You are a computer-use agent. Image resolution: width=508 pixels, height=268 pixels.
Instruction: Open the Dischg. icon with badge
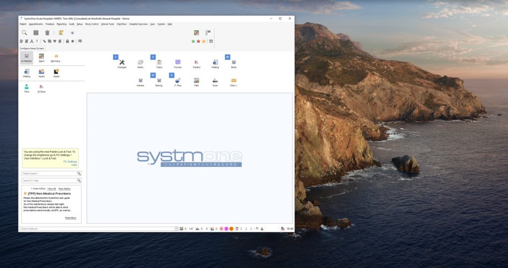pyautogui.click(x=159, y=82)
